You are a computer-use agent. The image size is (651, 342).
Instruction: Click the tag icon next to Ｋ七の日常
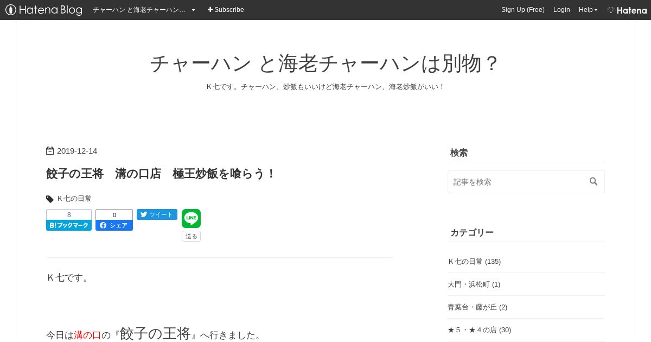click(50, 199)
